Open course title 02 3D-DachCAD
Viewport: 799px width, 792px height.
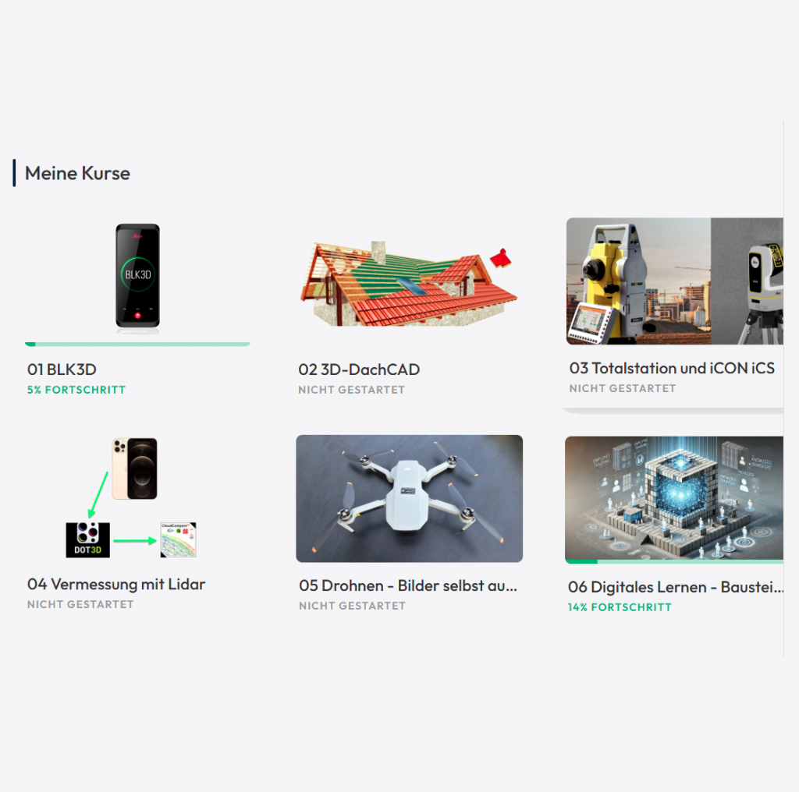pyautogui.click(x=359, y=369)
